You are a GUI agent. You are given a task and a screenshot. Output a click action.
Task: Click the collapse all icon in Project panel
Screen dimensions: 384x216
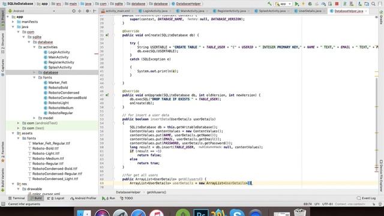[80, 11]
